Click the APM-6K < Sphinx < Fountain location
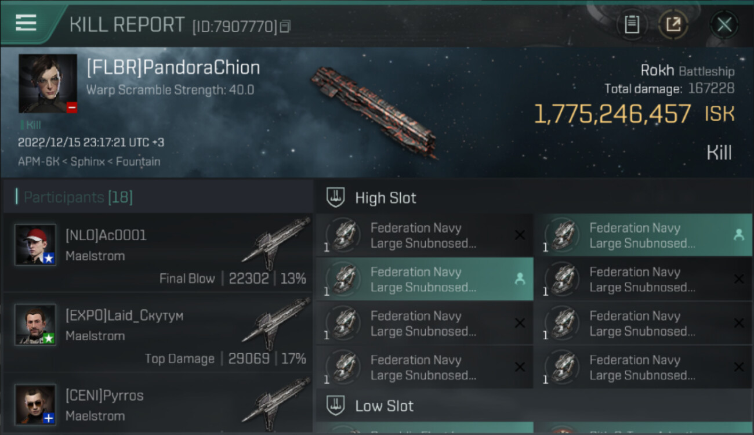 click(x=89, y=161)
